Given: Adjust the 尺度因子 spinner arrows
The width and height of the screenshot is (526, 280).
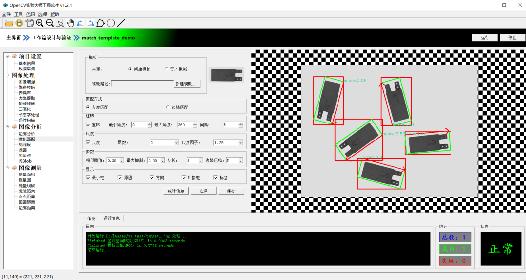Looking at the screenshot, I should coord(241,143).
